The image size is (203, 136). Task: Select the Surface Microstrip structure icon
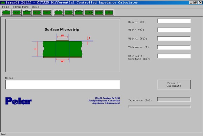(6, 13)
